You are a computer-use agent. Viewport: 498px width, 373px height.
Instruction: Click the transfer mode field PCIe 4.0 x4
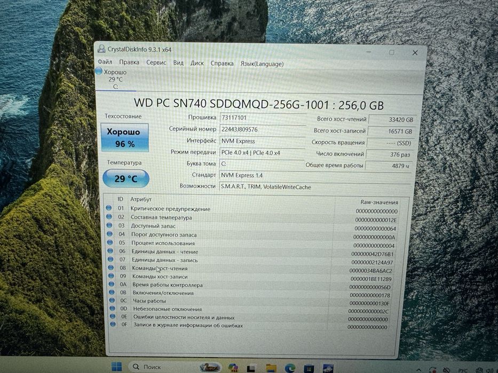[262, 152]
